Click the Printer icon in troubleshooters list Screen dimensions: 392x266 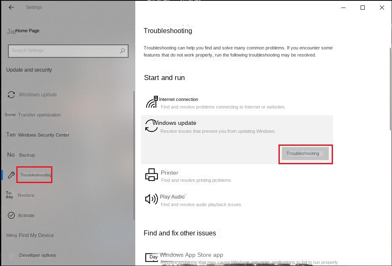click(x=152, y=175)
